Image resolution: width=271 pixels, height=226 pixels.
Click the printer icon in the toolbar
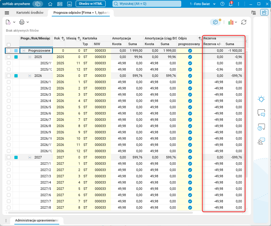click(22, 22)
